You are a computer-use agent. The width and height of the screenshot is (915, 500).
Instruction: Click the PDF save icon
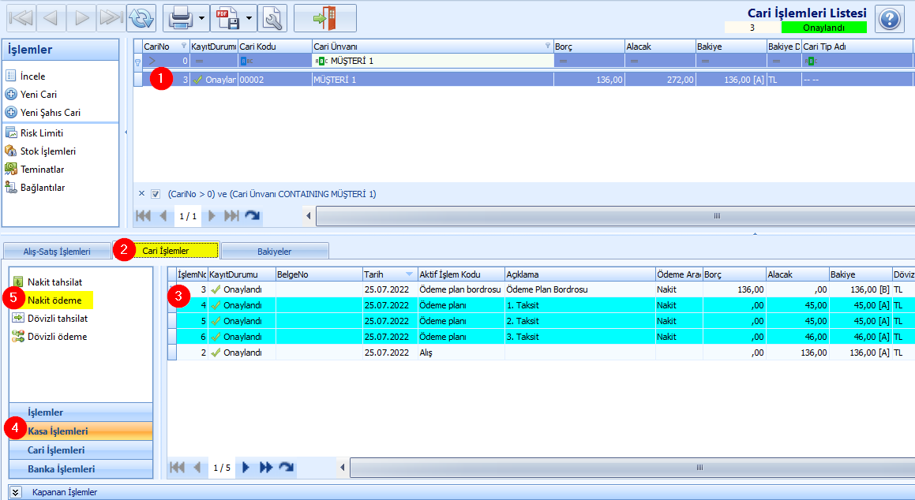[227, 18]
